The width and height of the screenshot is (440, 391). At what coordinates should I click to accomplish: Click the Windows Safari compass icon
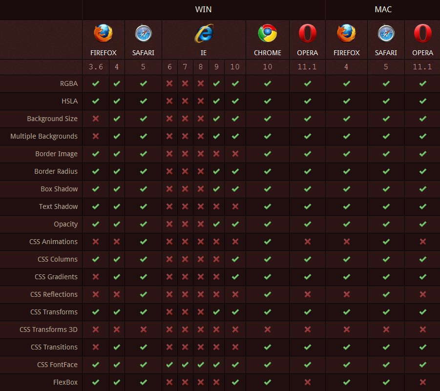143,34
